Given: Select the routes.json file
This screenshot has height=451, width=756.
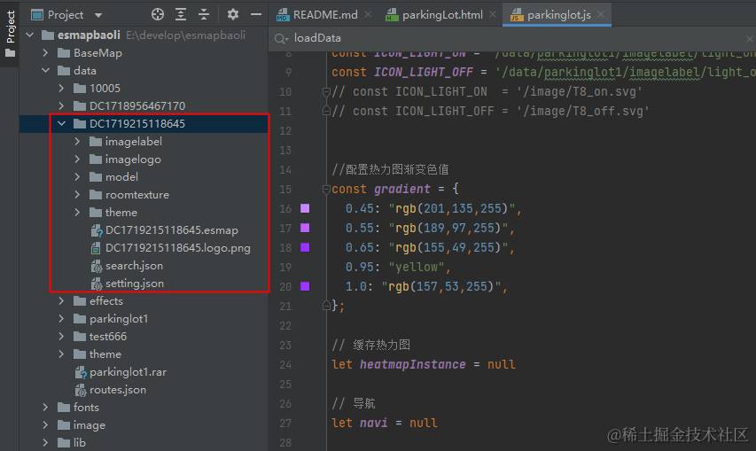Looking at the screenshot, I should [118, 390].
